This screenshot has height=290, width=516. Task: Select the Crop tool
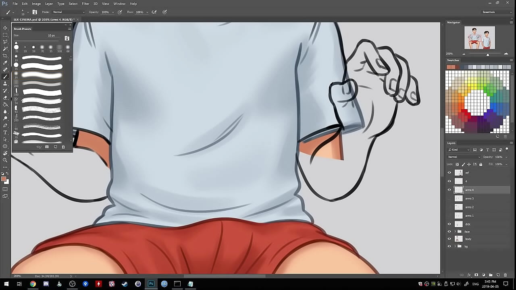[5, 56]
